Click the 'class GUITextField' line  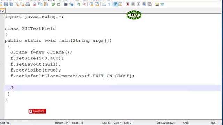point(30,28)
